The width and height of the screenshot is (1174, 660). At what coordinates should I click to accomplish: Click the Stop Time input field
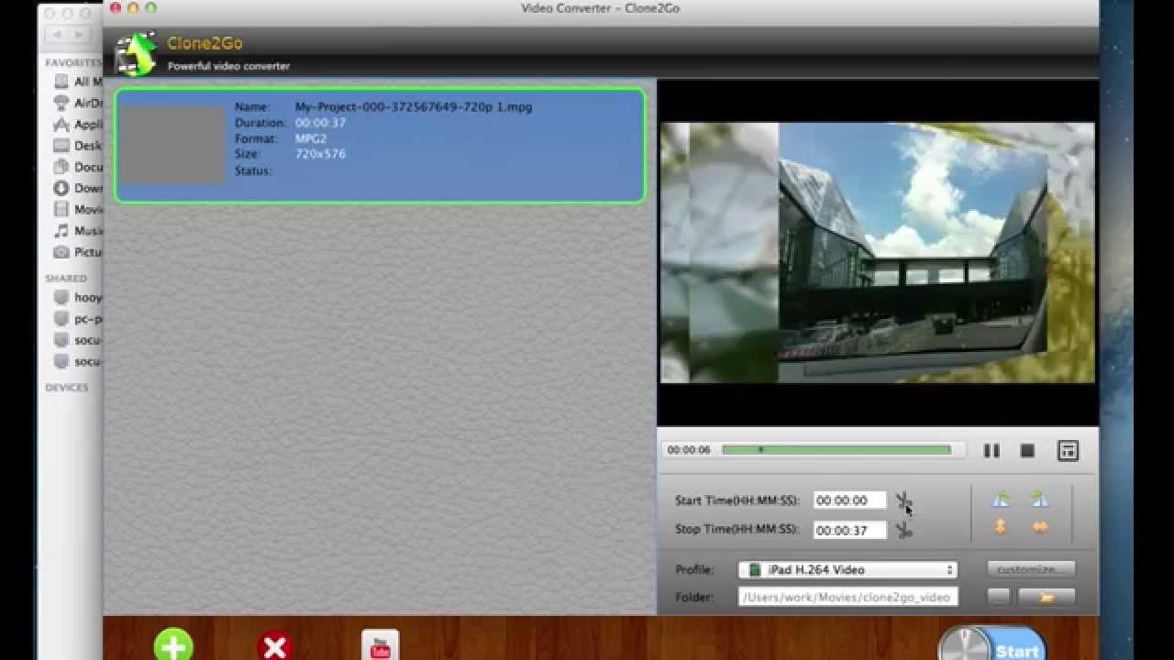[849, 530]
